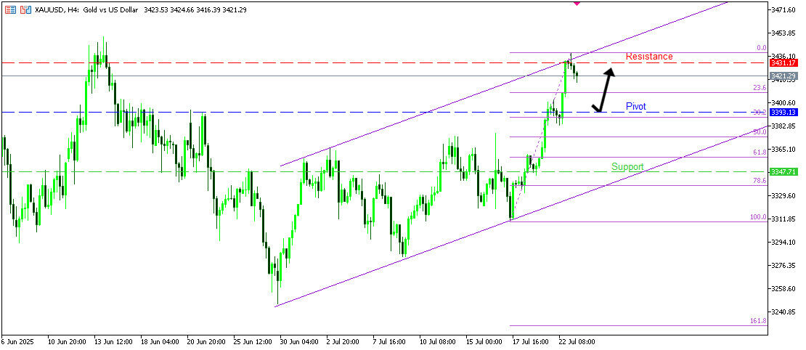
Task: Click the Fibonacci 100.0 level label
Action: 758,217
